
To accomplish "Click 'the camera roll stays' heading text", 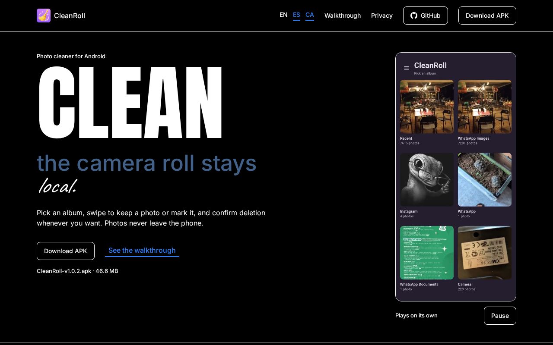I will click(x=147, y=163).
